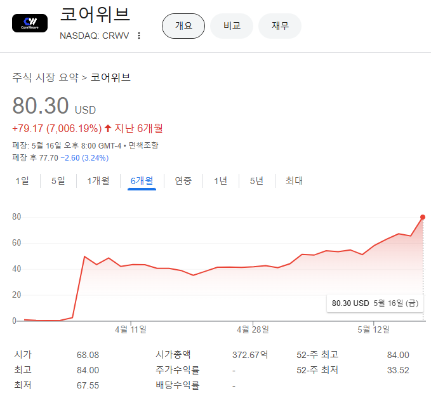Open the three-dot menu beside NASDAQ: CRWV
Image resolution: width=431 pixels, height=398 pixels.
(x=139, y=36)
